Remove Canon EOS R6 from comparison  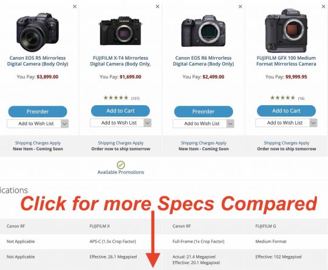[x=241, y=7]
